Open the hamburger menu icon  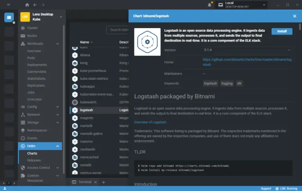[x=9, y=5]
